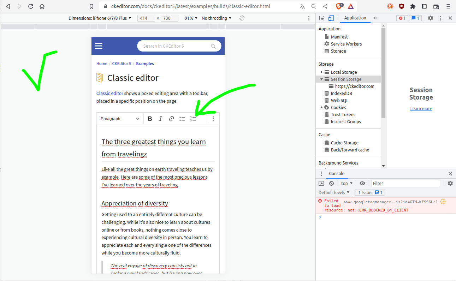Open the CKEditor 5 breadcrumb link
Screen dimensions: 456x281
pos(122,64)
